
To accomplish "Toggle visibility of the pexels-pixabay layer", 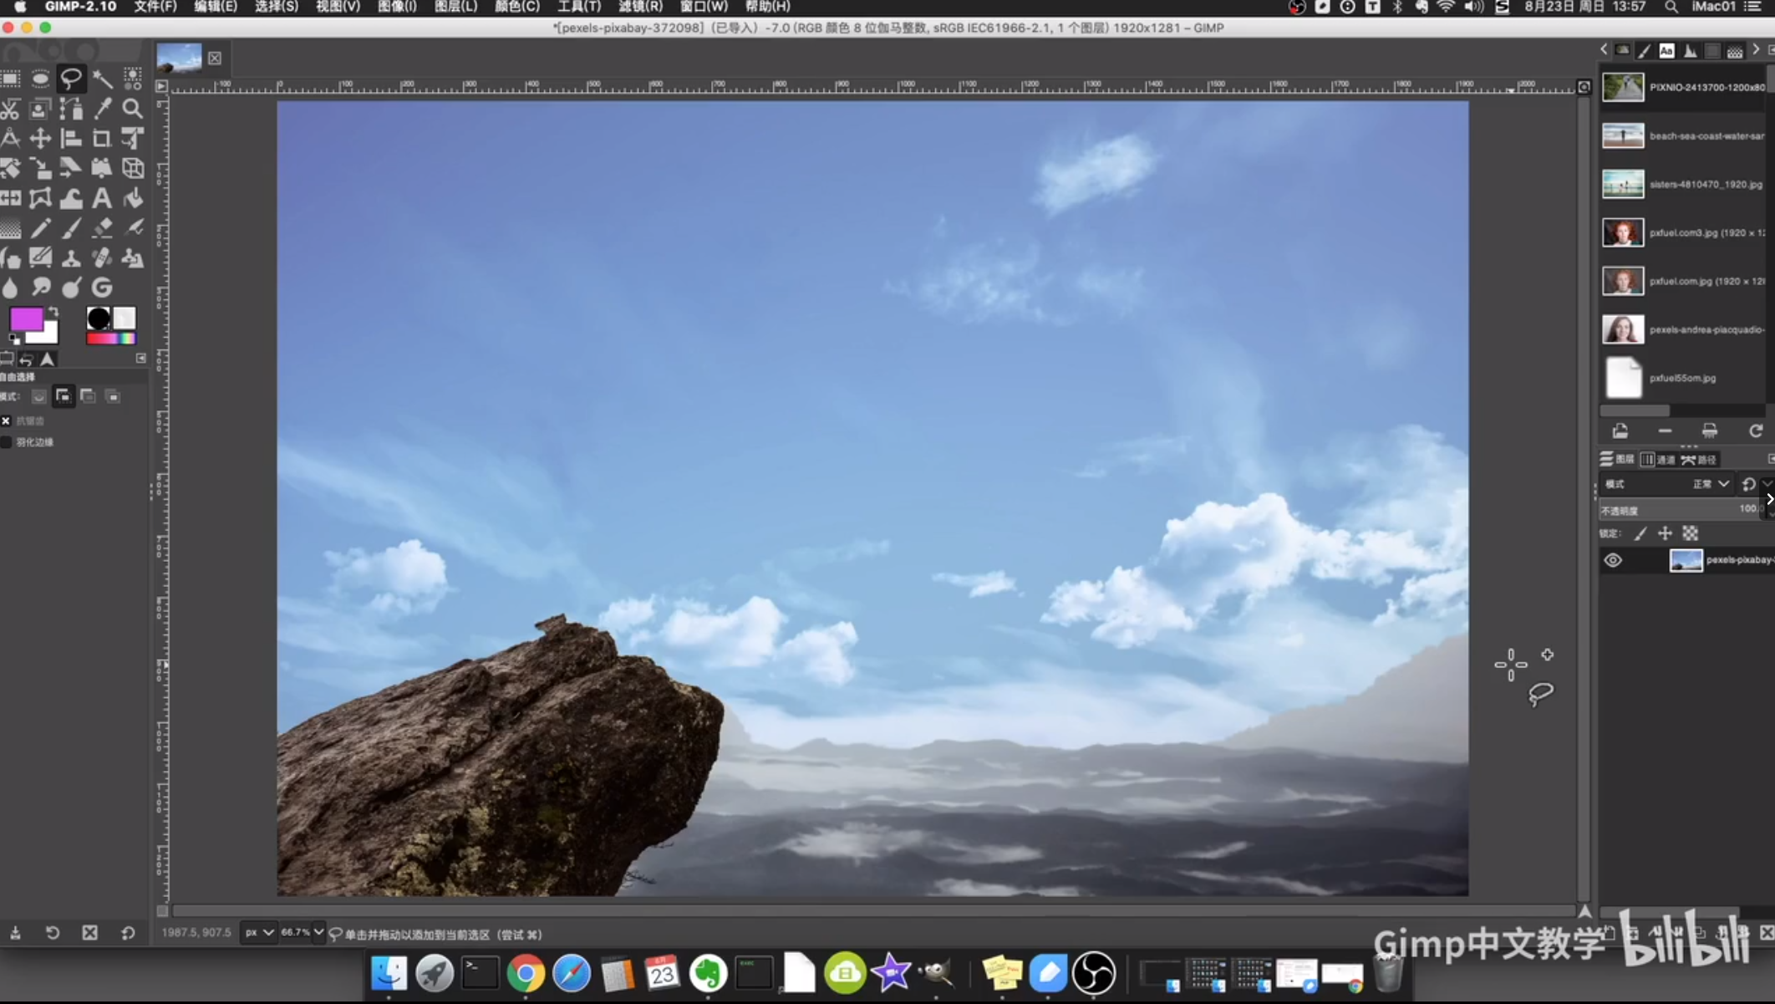I will (x=1613, y=560).
